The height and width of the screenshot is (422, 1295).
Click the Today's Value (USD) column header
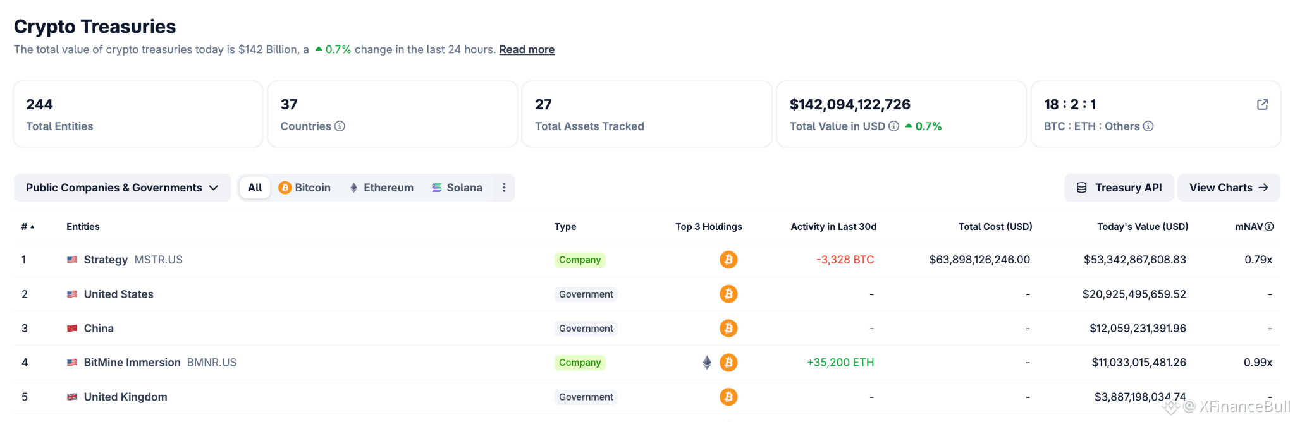[1143, 227]
